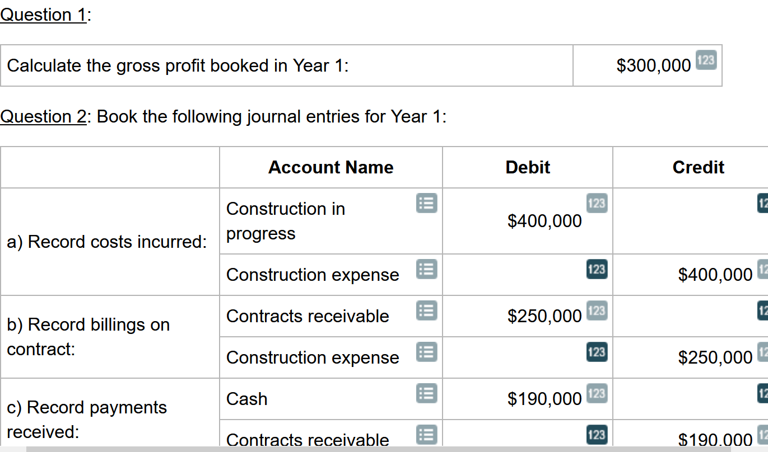Click 123 icon beside $400,000 credit amount

[x=763, y=269]
